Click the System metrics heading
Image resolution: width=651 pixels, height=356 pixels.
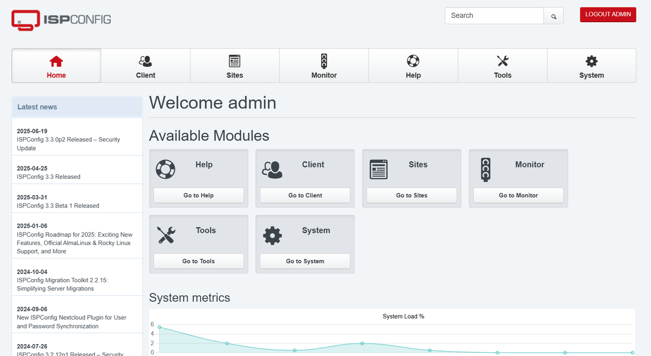(x=190, y=297)
